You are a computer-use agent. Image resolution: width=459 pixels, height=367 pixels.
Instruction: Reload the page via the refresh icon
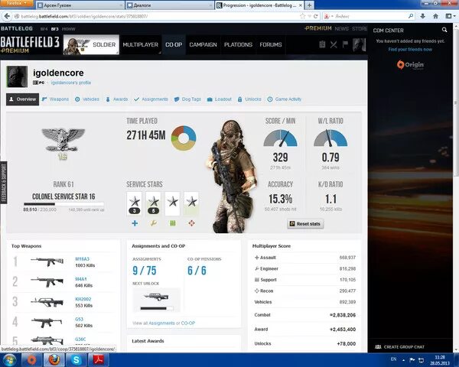(315, 16)
